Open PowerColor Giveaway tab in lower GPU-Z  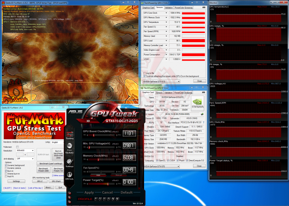183,93
